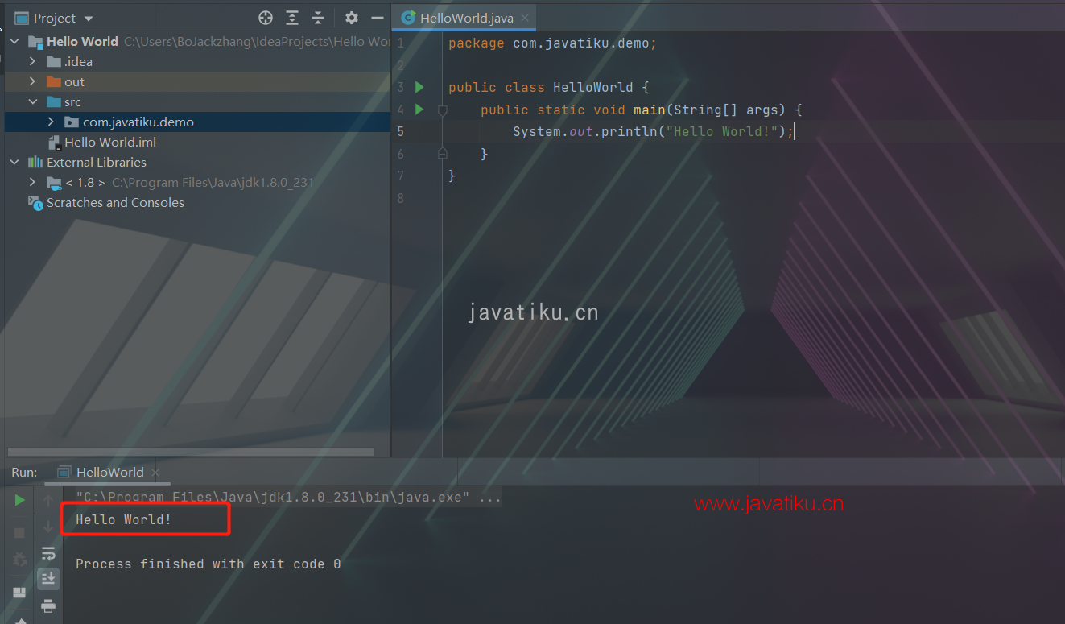The image size is (1065, 624).
Task: Collapse the Hello World root node
Action: click(x=14, y=41)
